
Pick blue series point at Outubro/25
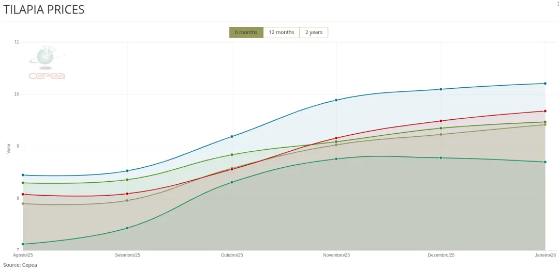tap(232, 137)
